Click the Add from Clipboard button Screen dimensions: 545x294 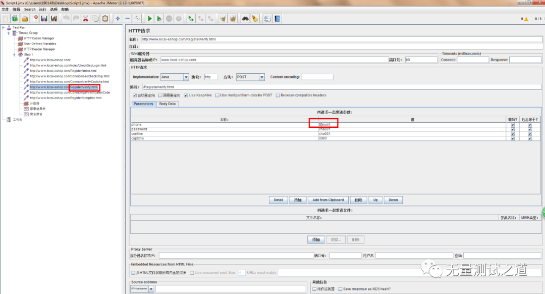click(x=328, y=200)
